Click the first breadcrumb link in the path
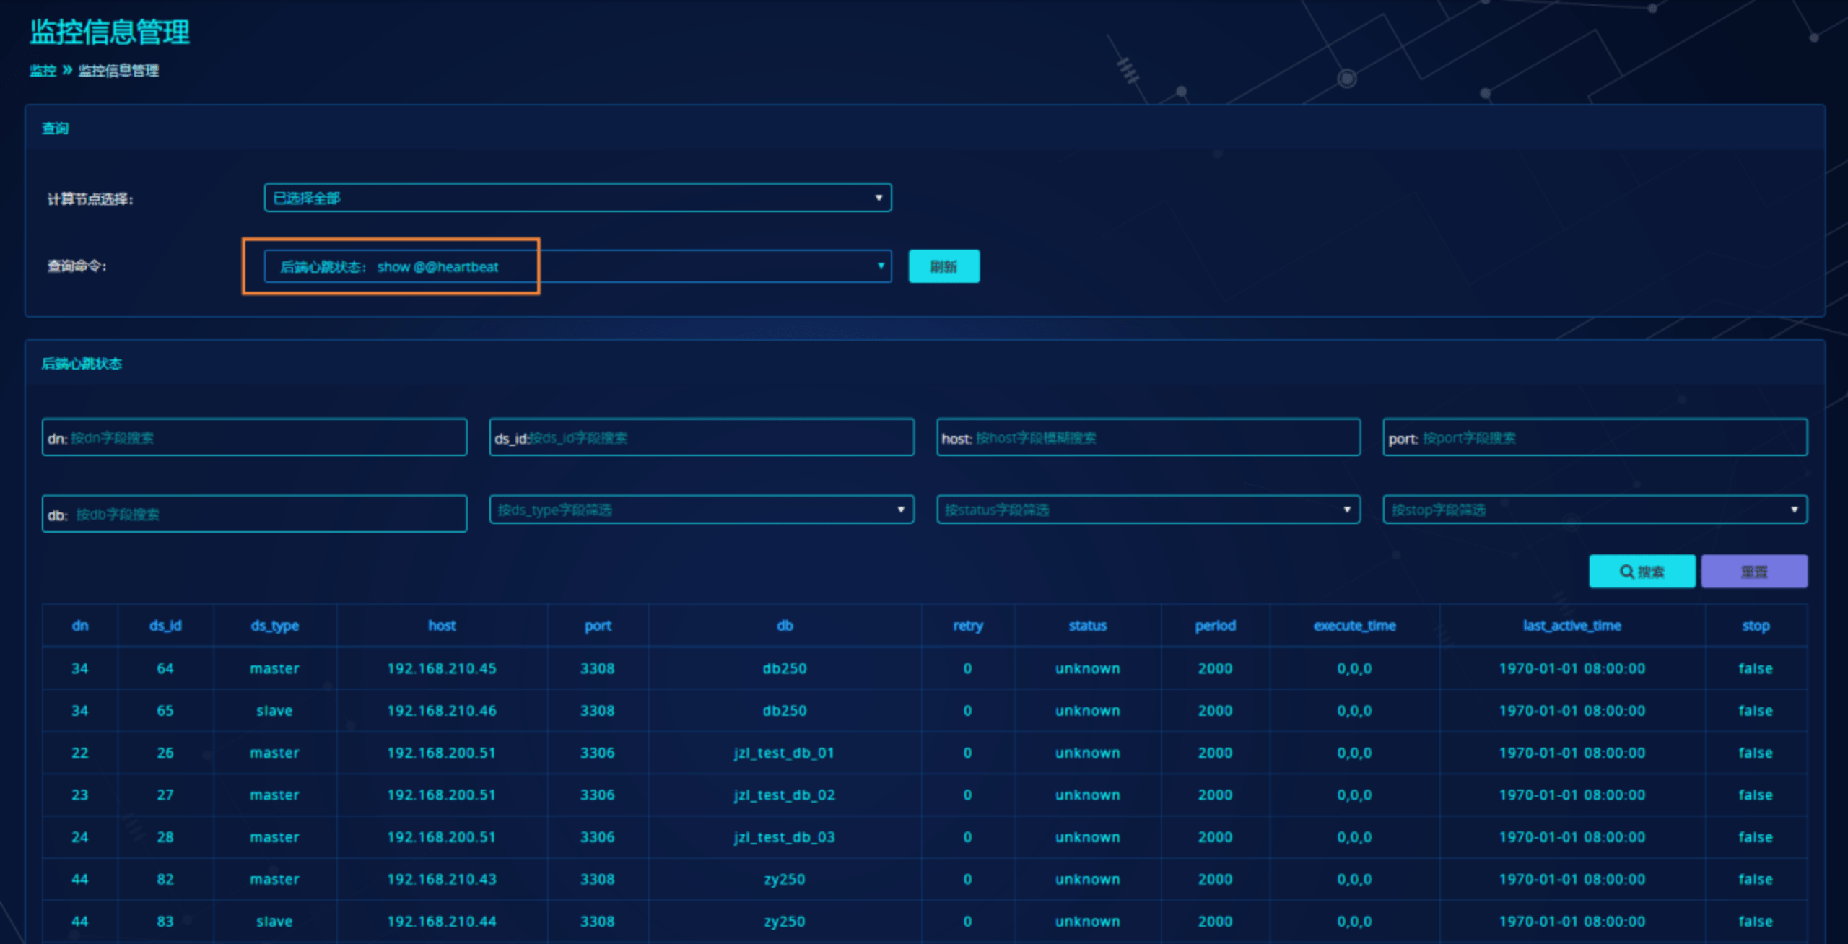 [43, 70]
